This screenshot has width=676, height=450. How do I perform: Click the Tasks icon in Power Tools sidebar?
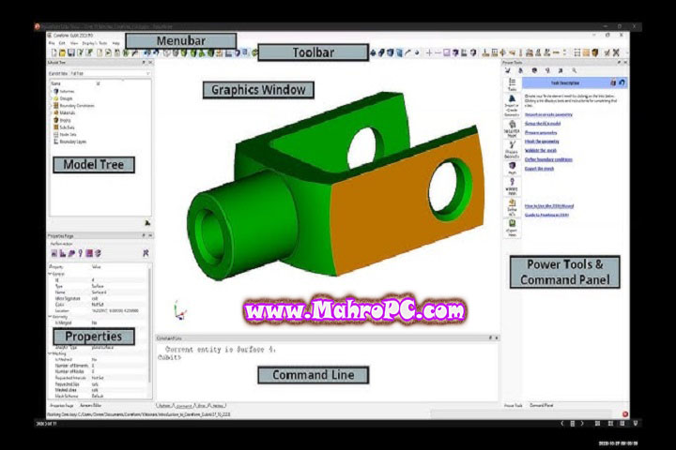tap(512, 84)
